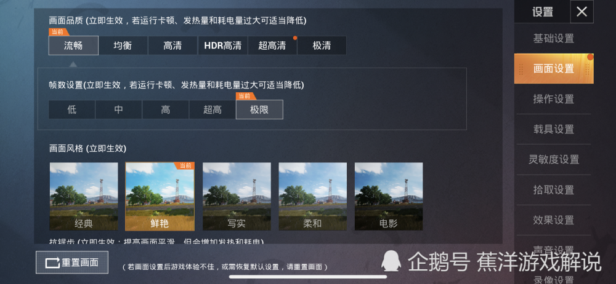Open 灵敏度设置 tab
Screen dimensions: 616x284
554,160
